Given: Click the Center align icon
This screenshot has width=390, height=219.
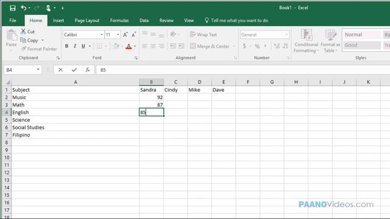Looking at the screenshot, I should pos(153,46).
